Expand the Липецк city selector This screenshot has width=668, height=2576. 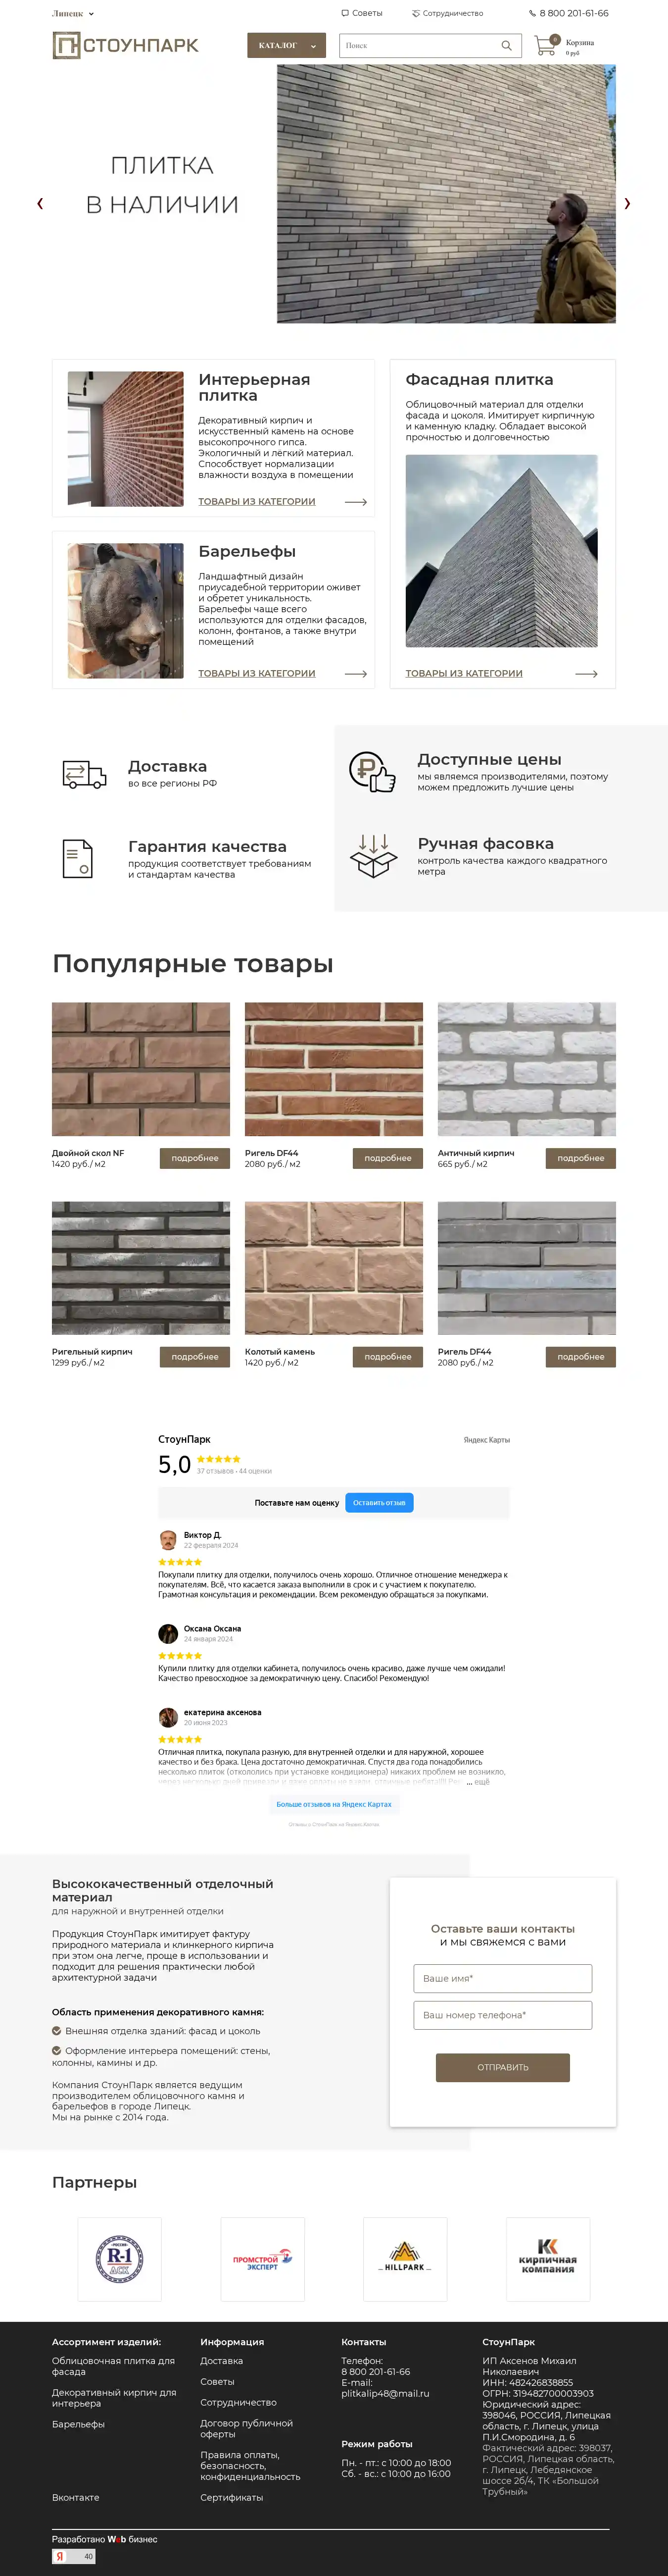73,14
